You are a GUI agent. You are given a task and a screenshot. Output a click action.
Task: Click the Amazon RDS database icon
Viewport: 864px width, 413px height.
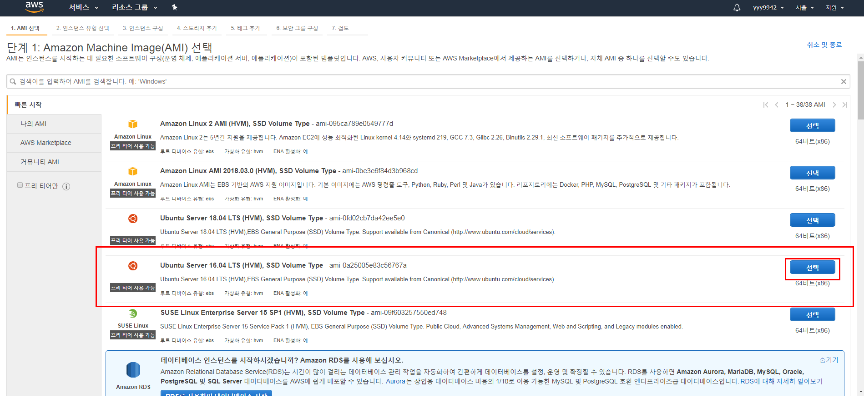click(x=133, y=370)
